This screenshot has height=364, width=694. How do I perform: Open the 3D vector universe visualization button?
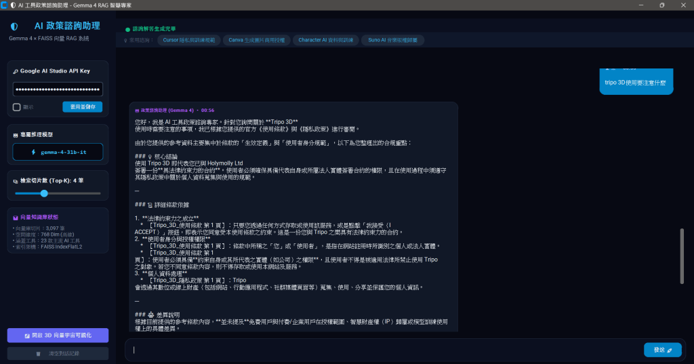tap(58, 336)
